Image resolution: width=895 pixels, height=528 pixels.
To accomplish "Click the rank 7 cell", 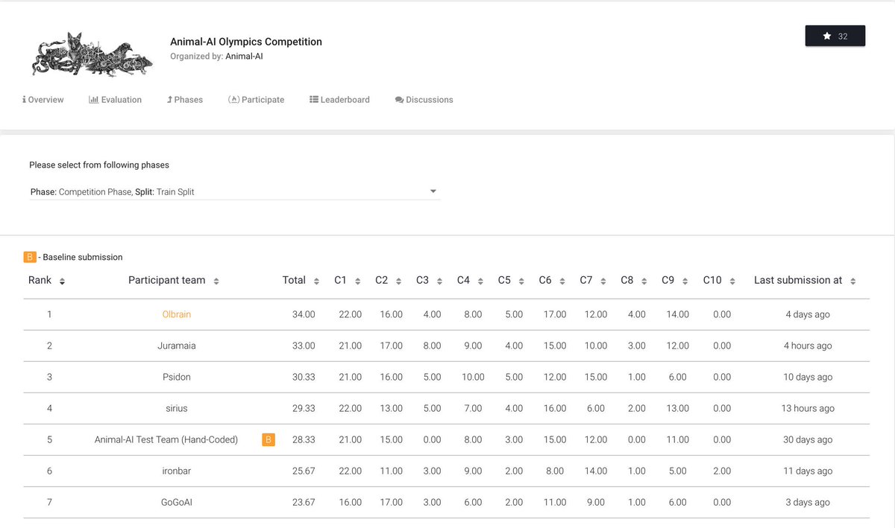I will 50,503.
